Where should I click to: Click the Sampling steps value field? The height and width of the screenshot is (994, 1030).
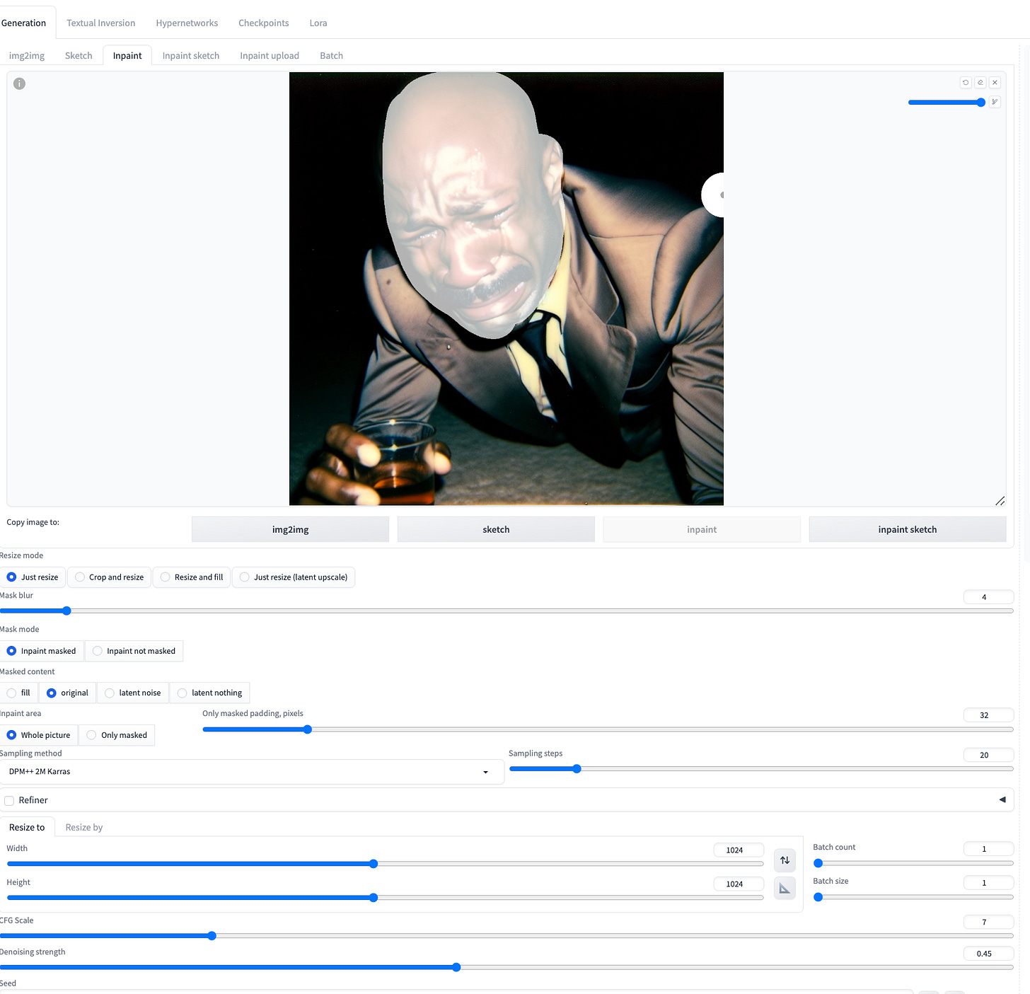click(988, 755)
